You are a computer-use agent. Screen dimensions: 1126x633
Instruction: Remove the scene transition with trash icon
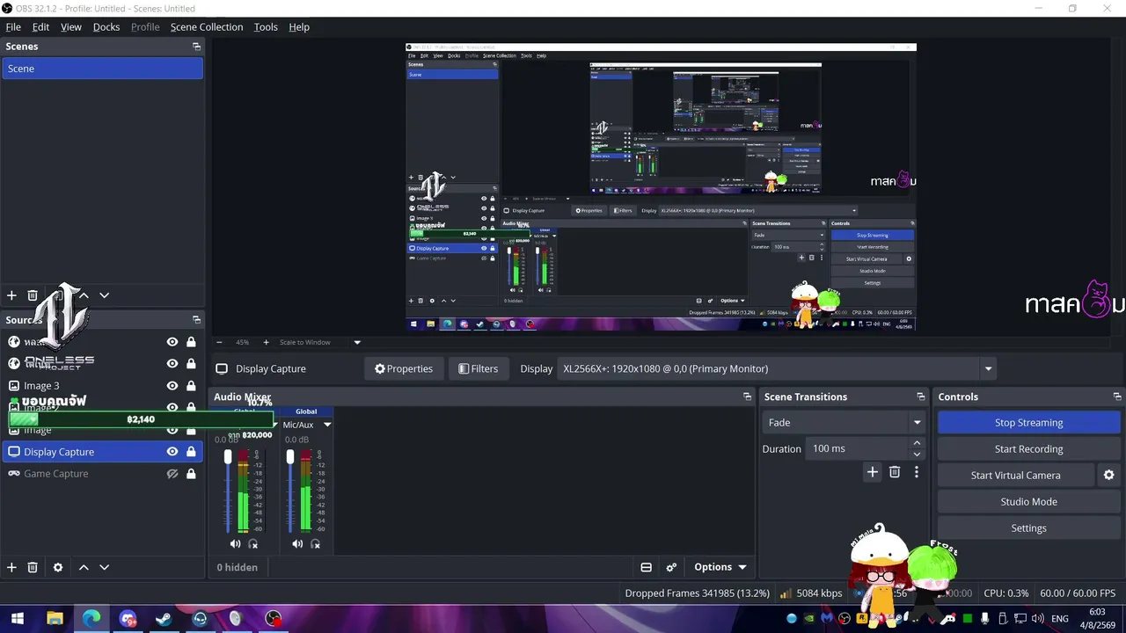pyautogui.click(x=895, y=472)
